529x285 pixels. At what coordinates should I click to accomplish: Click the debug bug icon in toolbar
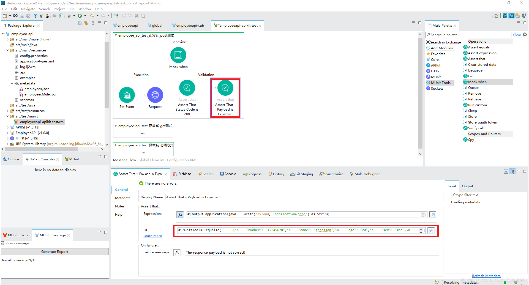[x=69, y=16]
